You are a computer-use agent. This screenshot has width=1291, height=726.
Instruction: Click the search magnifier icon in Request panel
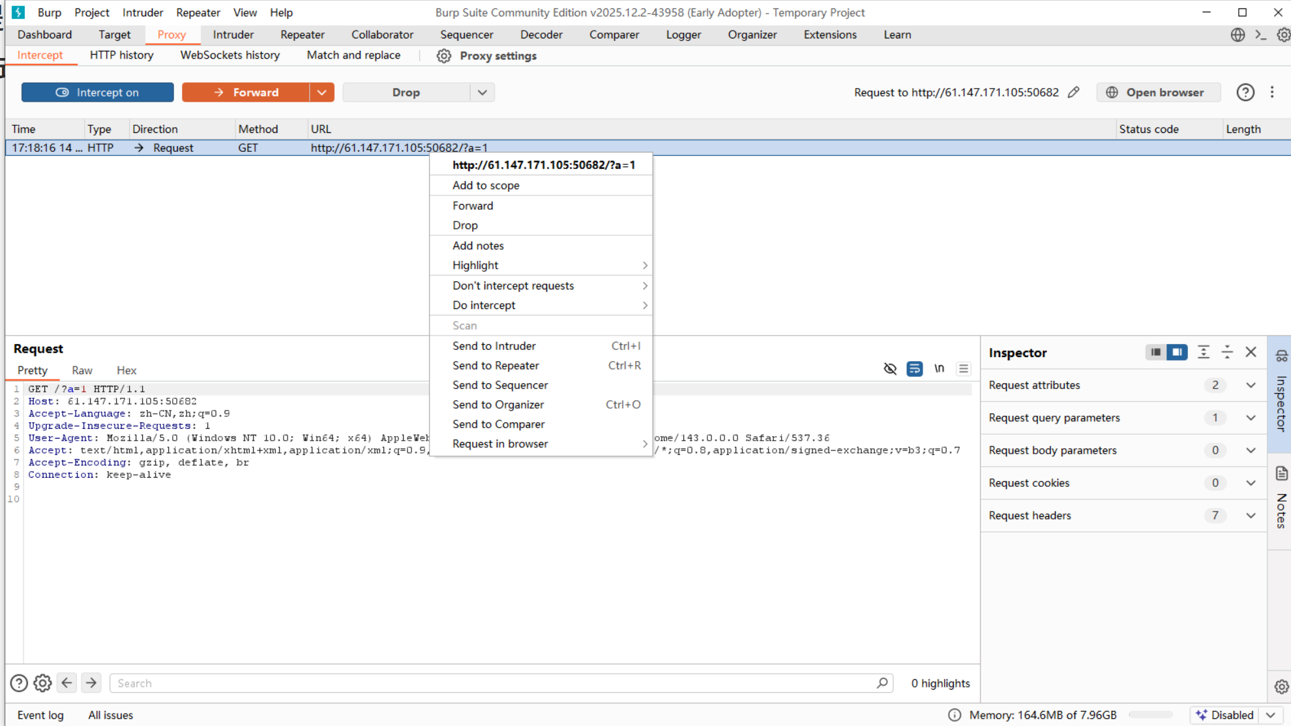[882, 683]
